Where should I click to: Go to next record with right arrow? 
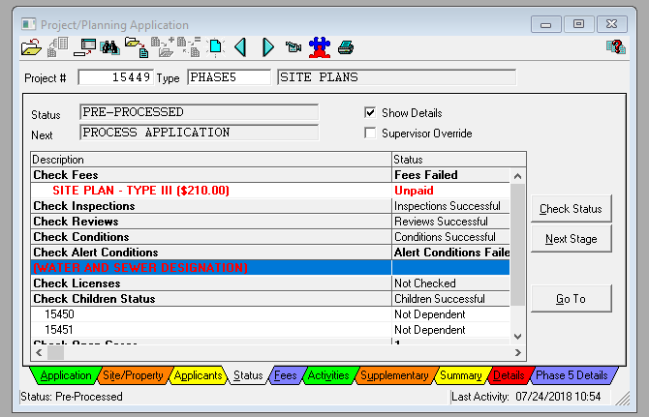[267, 47]
